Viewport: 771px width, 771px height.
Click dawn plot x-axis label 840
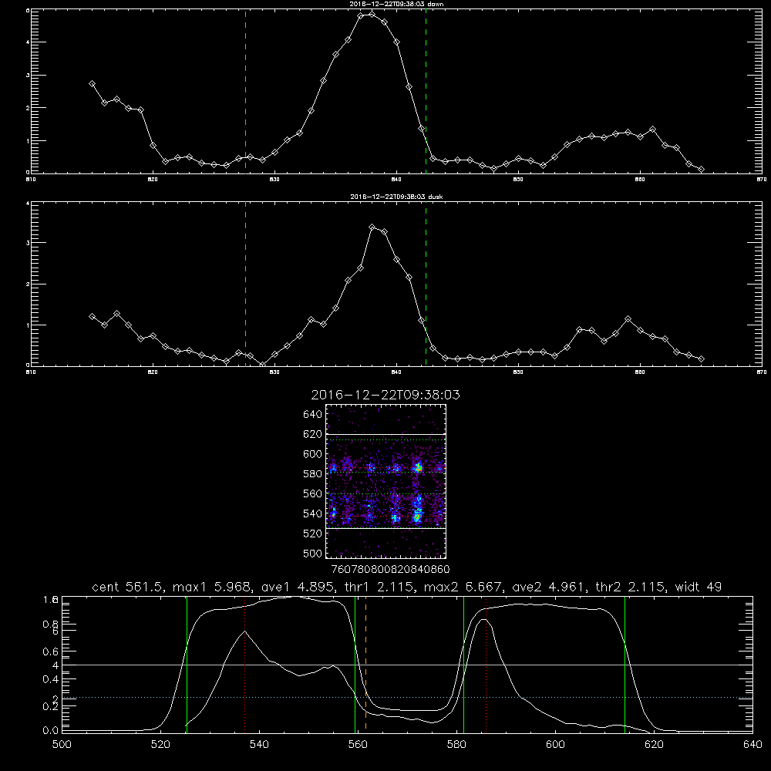click(x=396, y=180)
